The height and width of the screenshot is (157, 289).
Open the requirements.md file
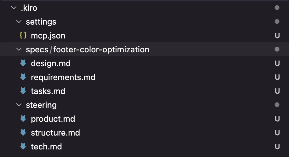click(63, 77)
